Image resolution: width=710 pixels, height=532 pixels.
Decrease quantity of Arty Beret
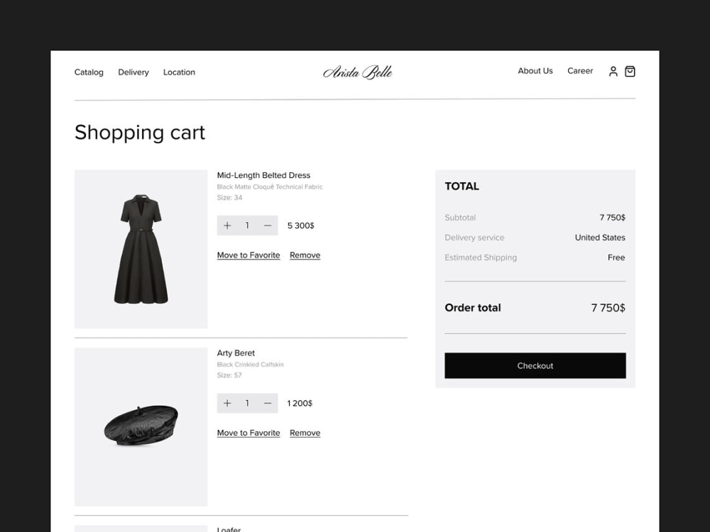pyautogui.click(x=268, y=403)
